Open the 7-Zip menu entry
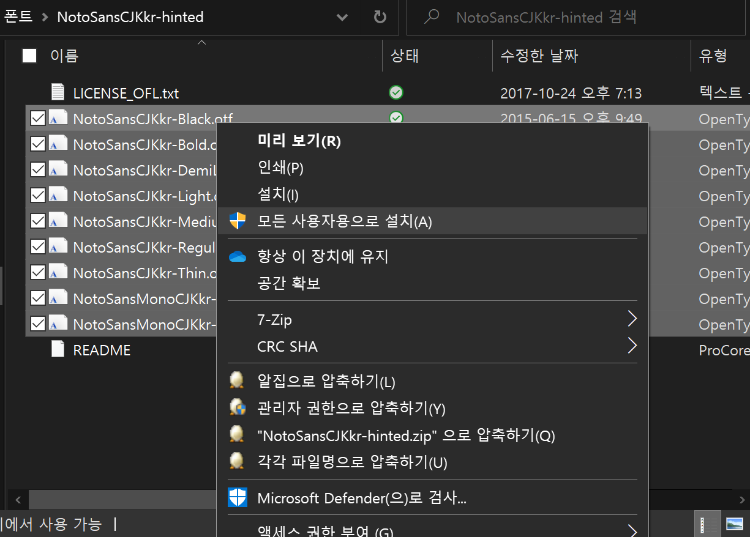 click(432, 319)
